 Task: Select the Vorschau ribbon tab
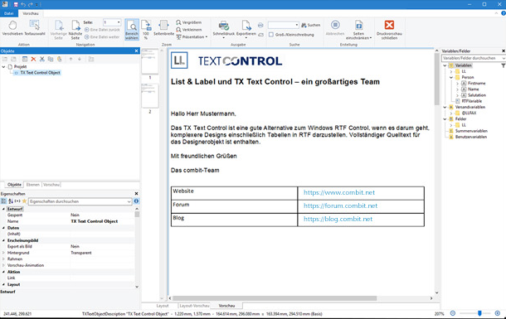tap(31, 13)
